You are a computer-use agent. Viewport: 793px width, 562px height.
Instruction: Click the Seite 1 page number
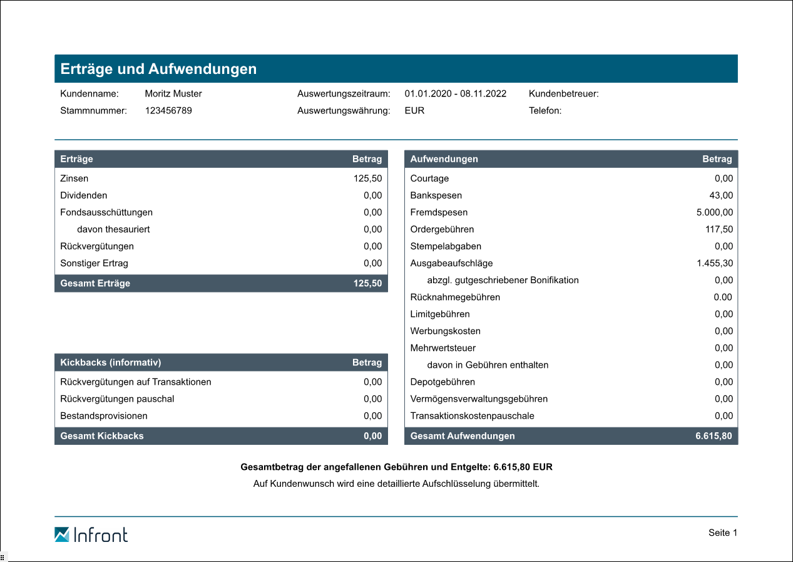tap(723, 533)
